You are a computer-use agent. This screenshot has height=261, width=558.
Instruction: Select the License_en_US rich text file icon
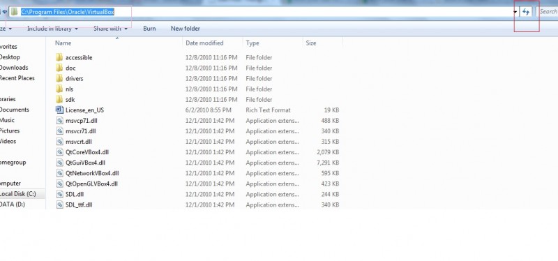pos(59,110)
